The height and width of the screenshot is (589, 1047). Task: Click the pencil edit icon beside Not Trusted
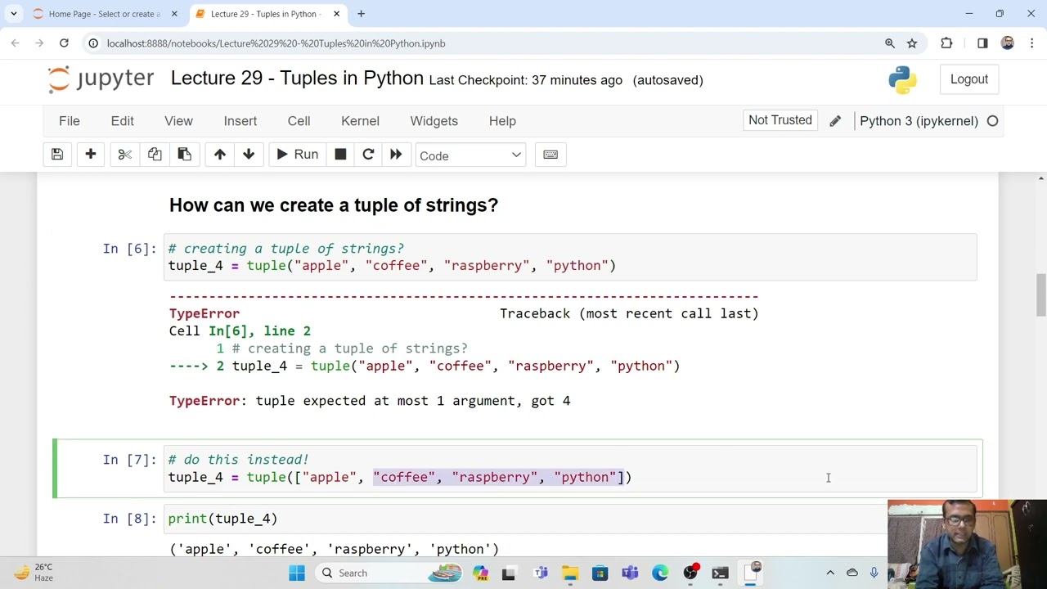(x=835, y=121)
